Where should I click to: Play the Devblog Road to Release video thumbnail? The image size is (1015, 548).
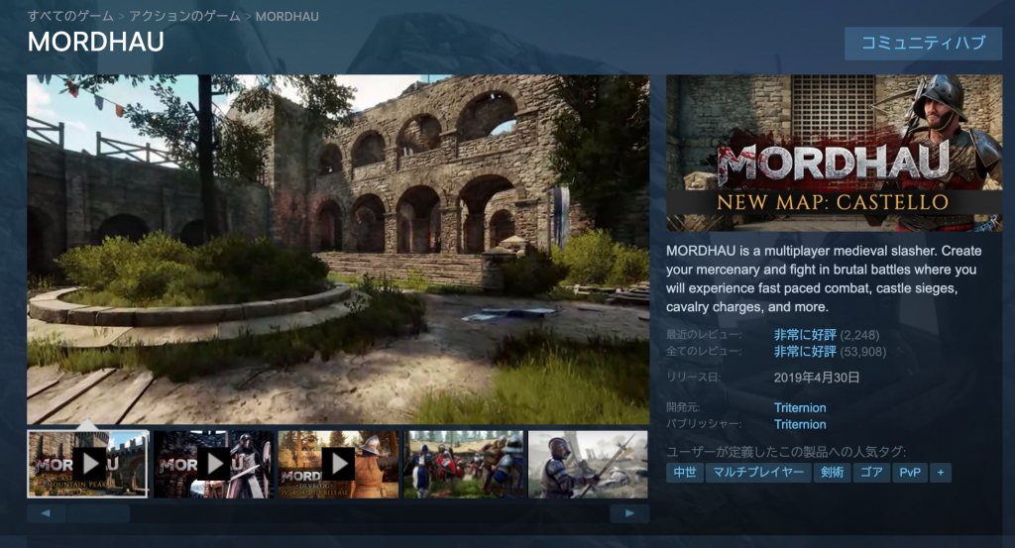339,464
